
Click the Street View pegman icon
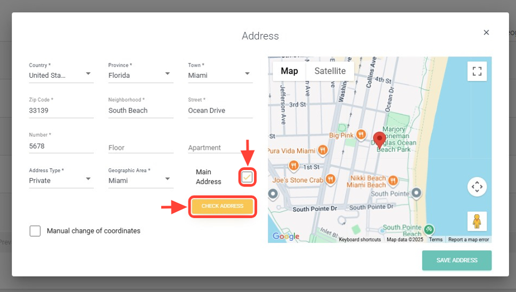[x=477, y=221]
